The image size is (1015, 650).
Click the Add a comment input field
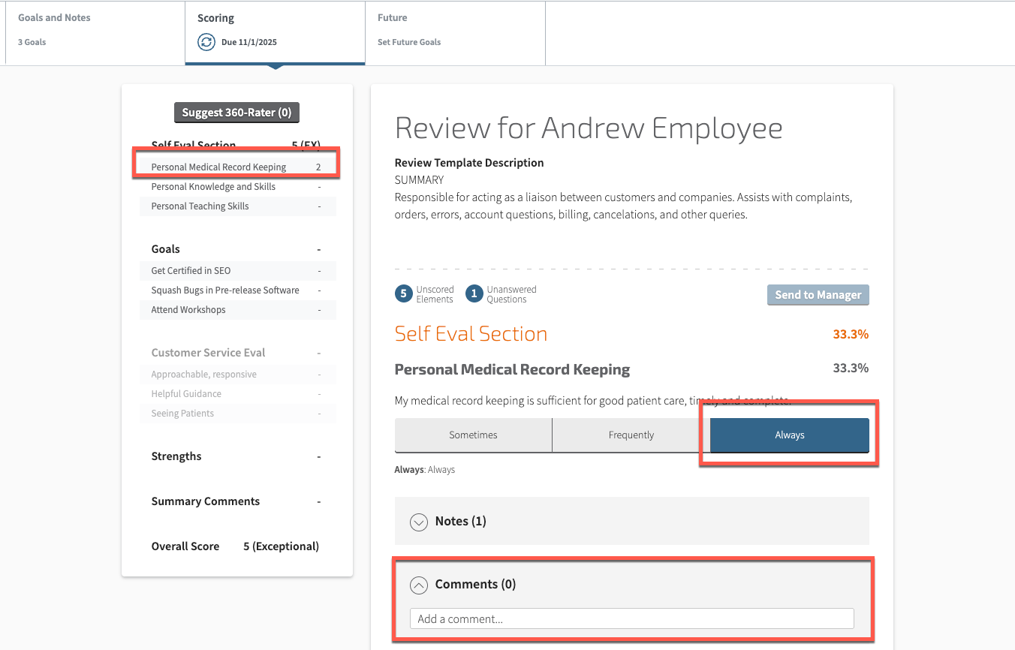click(x=631, y=618)
